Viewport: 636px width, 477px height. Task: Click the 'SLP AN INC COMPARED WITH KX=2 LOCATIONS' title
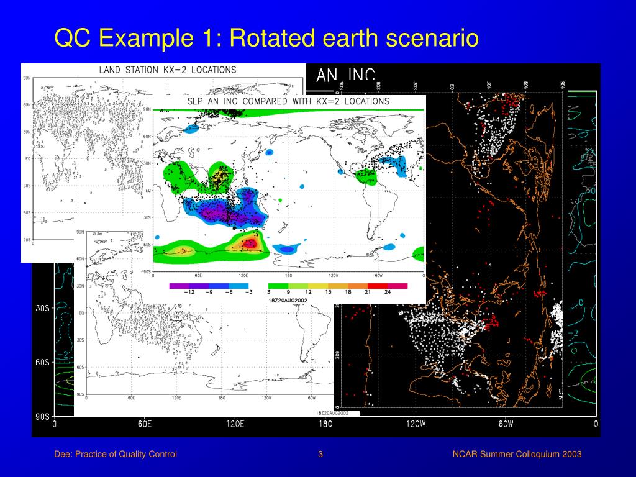click(288, 101)
